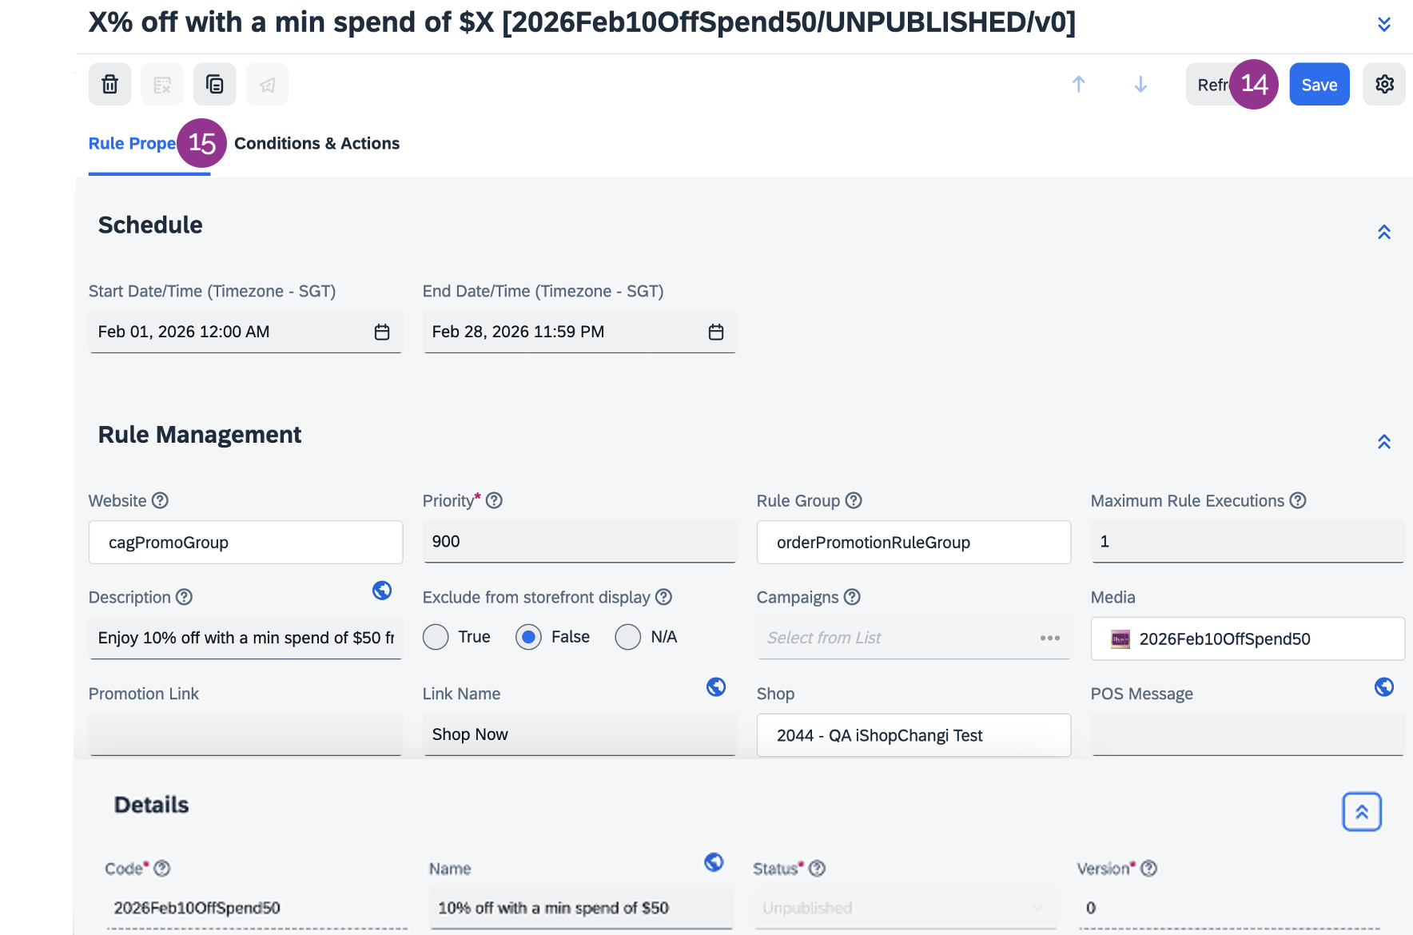
Task: Click the down arrow icon in toolbar
Action: [x=1140, y=84]
